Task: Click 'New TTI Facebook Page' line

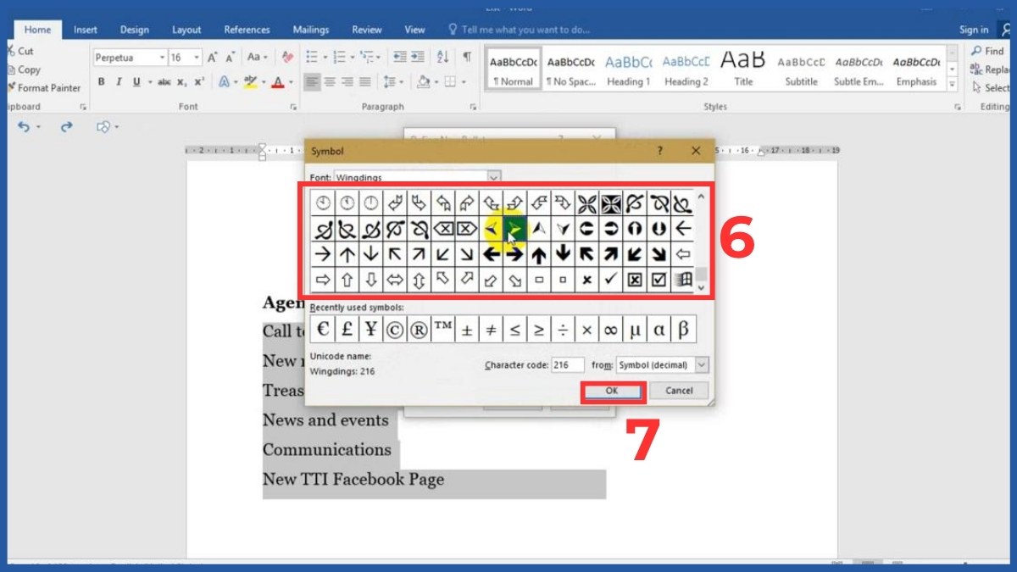Action: (353, 480)
